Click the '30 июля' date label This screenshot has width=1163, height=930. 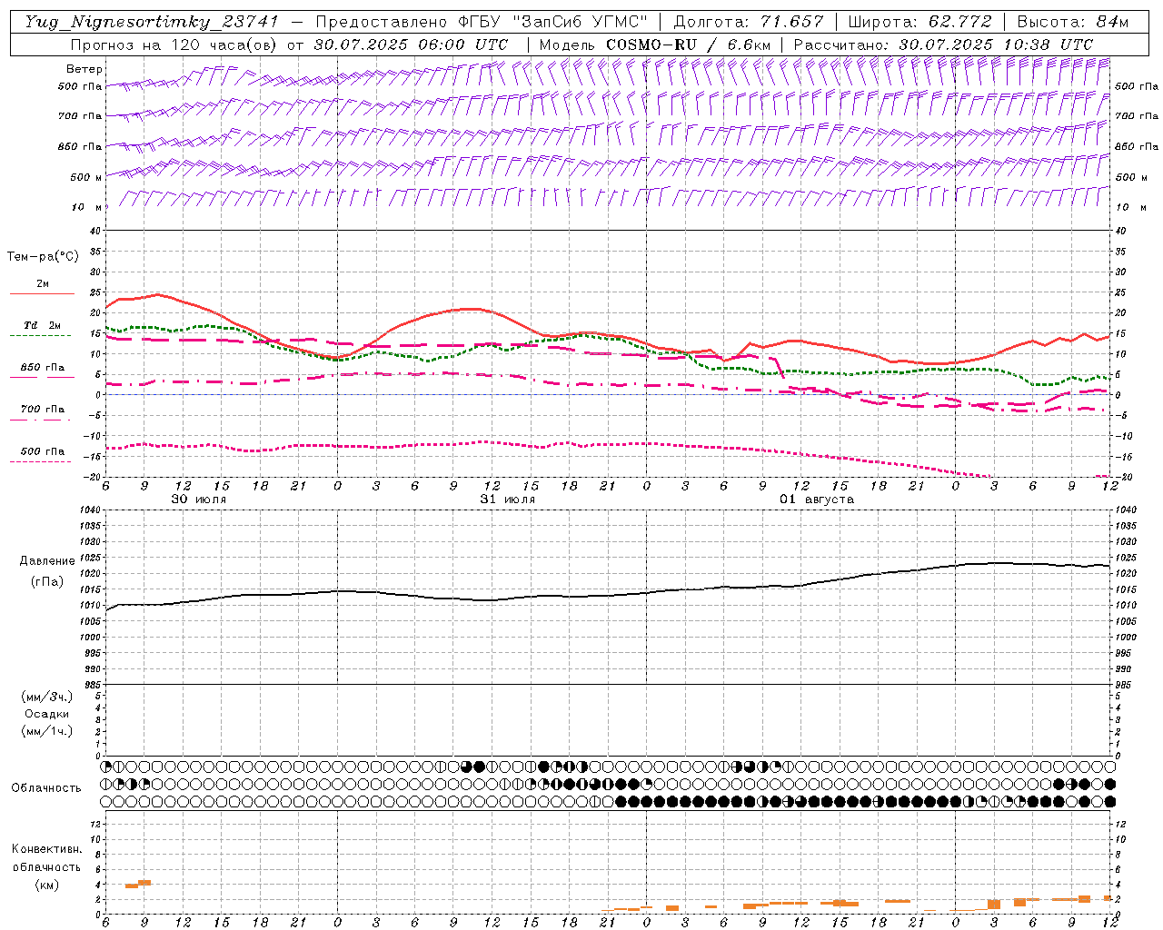198,500
